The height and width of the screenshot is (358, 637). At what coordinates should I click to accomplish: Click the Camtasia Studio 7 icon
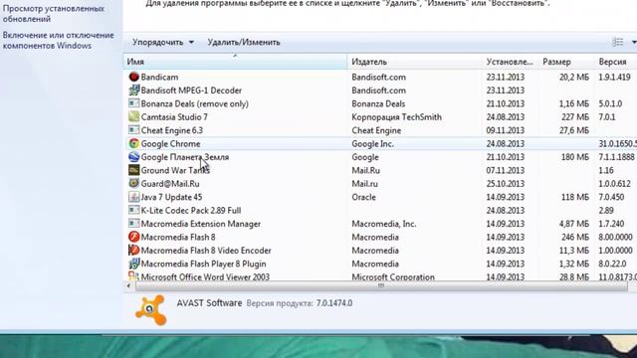[x=133, y=117]
